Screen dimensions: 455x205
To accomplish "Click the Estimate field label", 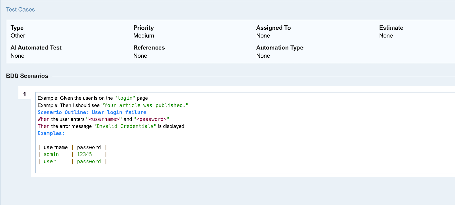I will point(391,28).
